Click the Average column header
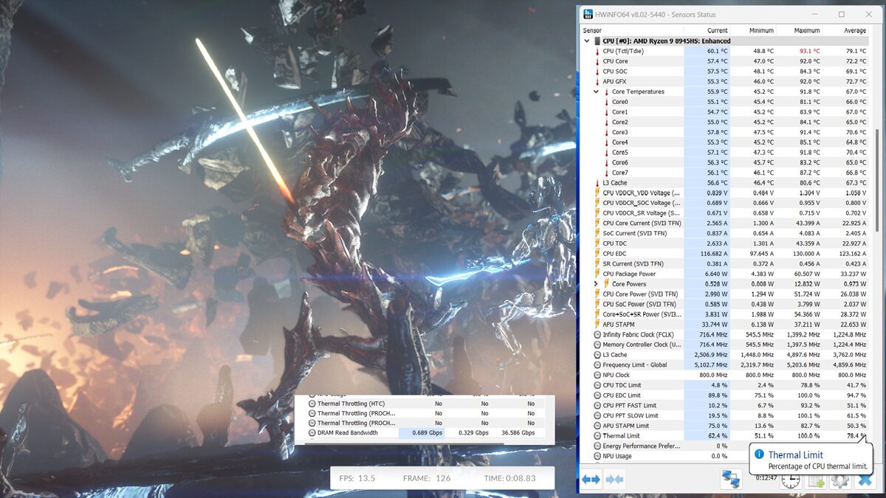 coord(854,30)
